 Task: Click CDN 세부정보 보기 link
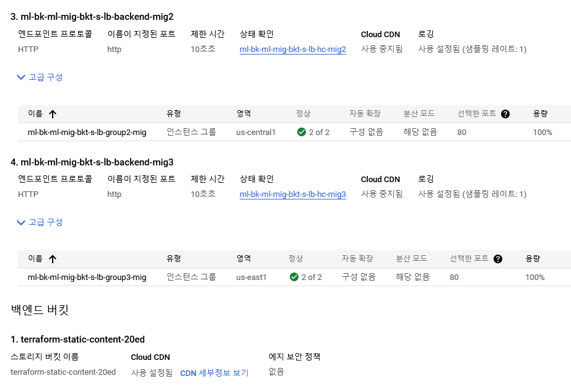point(214,373)
